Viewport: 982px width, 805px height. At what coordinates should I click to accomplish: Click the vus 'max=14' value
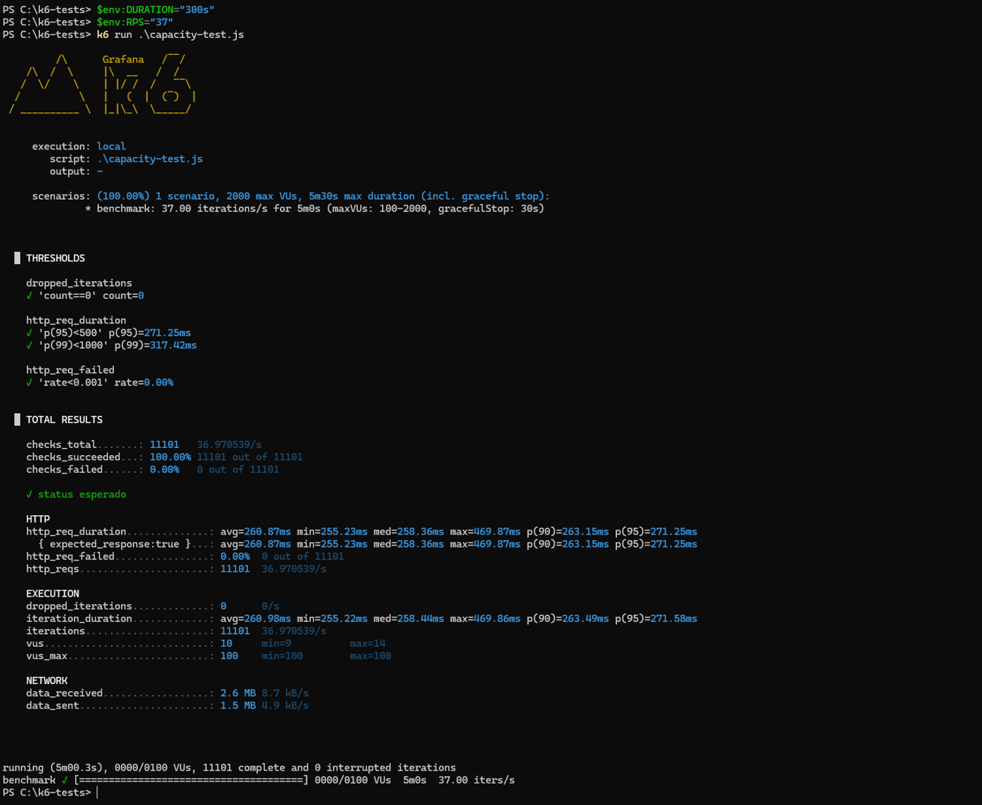(x=368, y=643)
